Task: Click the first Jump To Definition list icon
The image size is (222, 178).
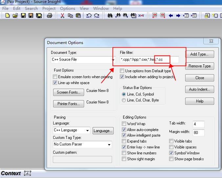Action: point(186,15)
